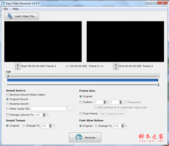Click the Fast-Slow Motion value field
Screen dimensions: 169x146
[x=117, y=126]
